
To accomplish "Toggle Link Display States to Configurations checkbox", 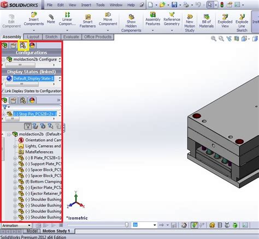I will pos(3,91).
